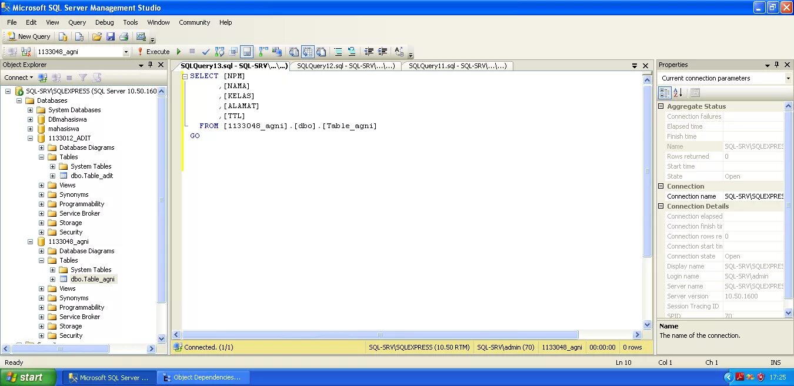Viewport: 794px width, 386px height.
Task: Expand the mahasiswa database node
Action: [30, 129]
